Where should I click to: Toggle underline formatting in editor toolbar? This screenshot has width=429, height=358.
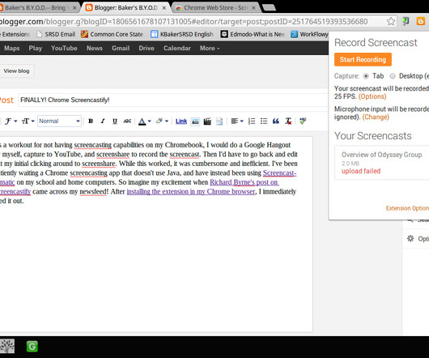115,121
